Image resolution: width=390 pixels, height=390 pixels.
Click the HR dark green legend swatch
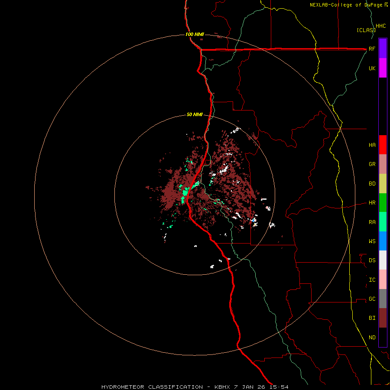(x=383, y=203)
